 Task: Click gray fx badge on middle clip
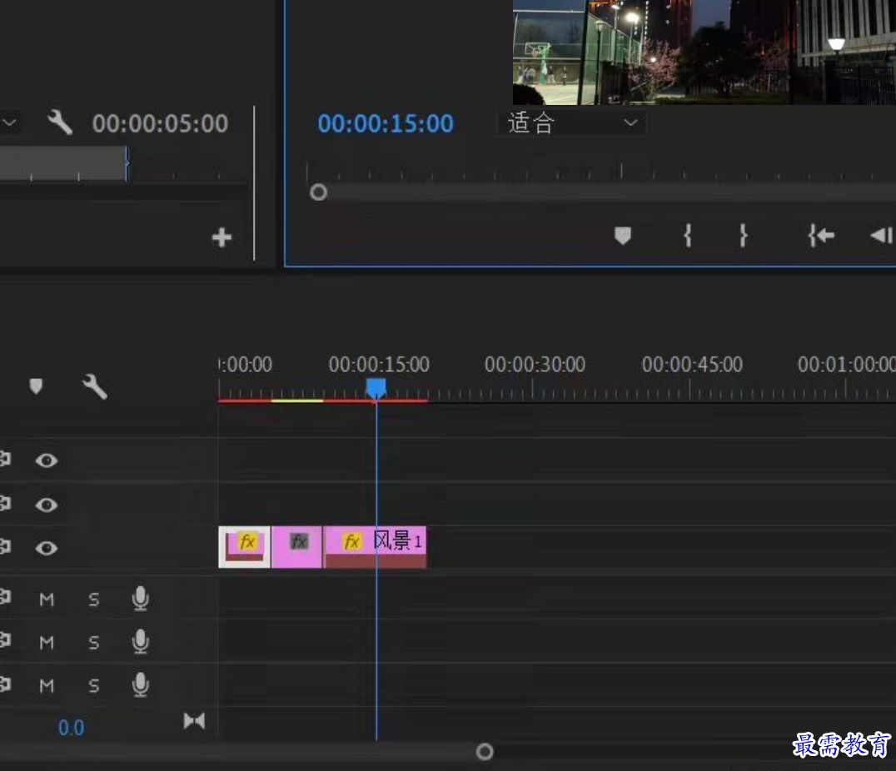tap(299, 540)
